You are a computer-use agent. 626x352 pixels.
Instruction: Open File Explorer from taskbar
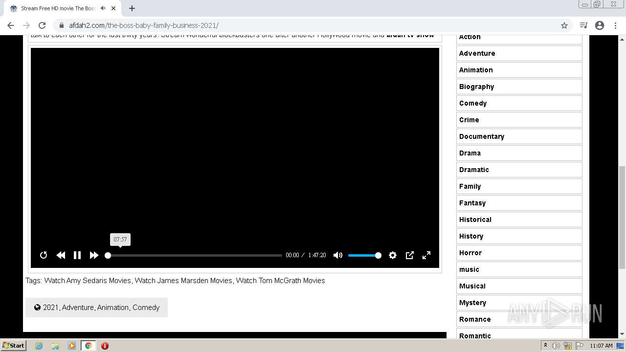[x=55, y=346]
